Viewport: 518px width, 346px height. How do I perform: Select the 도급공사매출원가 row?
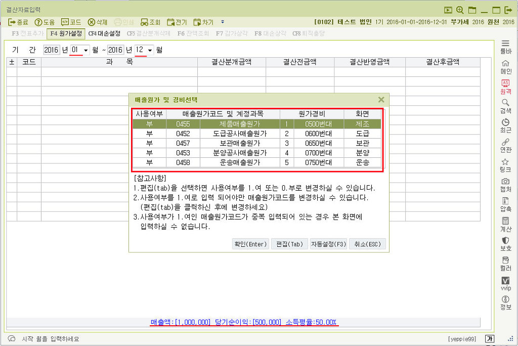pos(256,134)
